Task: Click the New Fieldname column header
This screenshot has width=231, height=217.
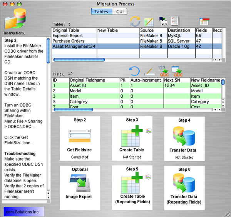Action: tap(206, 80)
